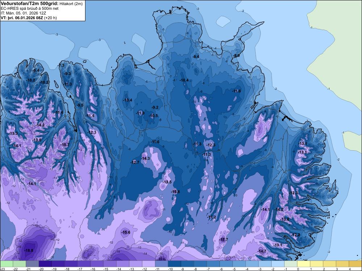The image size is (362, 271).
Task: Click the -10.5 temperature label
Action: [x=153, y=116]
